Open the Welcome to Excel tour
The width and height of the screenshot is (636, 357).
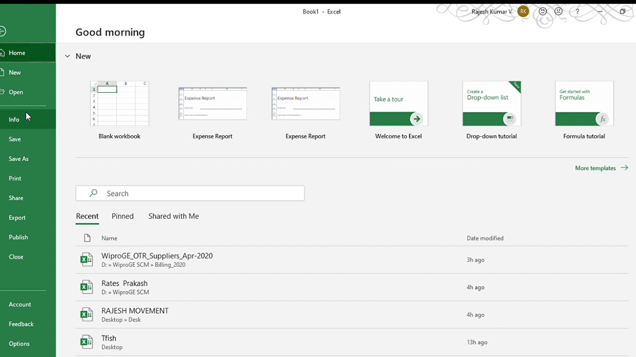point(398,110)
